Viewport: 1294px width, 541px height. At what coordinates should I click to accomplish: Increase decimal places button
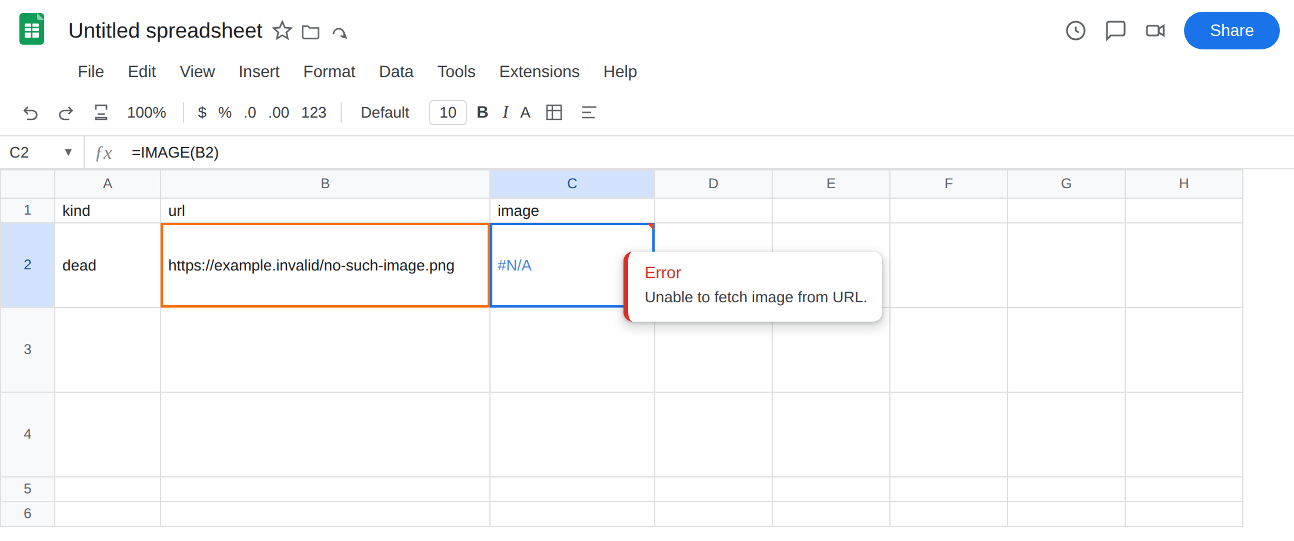(x=279, y=112)
